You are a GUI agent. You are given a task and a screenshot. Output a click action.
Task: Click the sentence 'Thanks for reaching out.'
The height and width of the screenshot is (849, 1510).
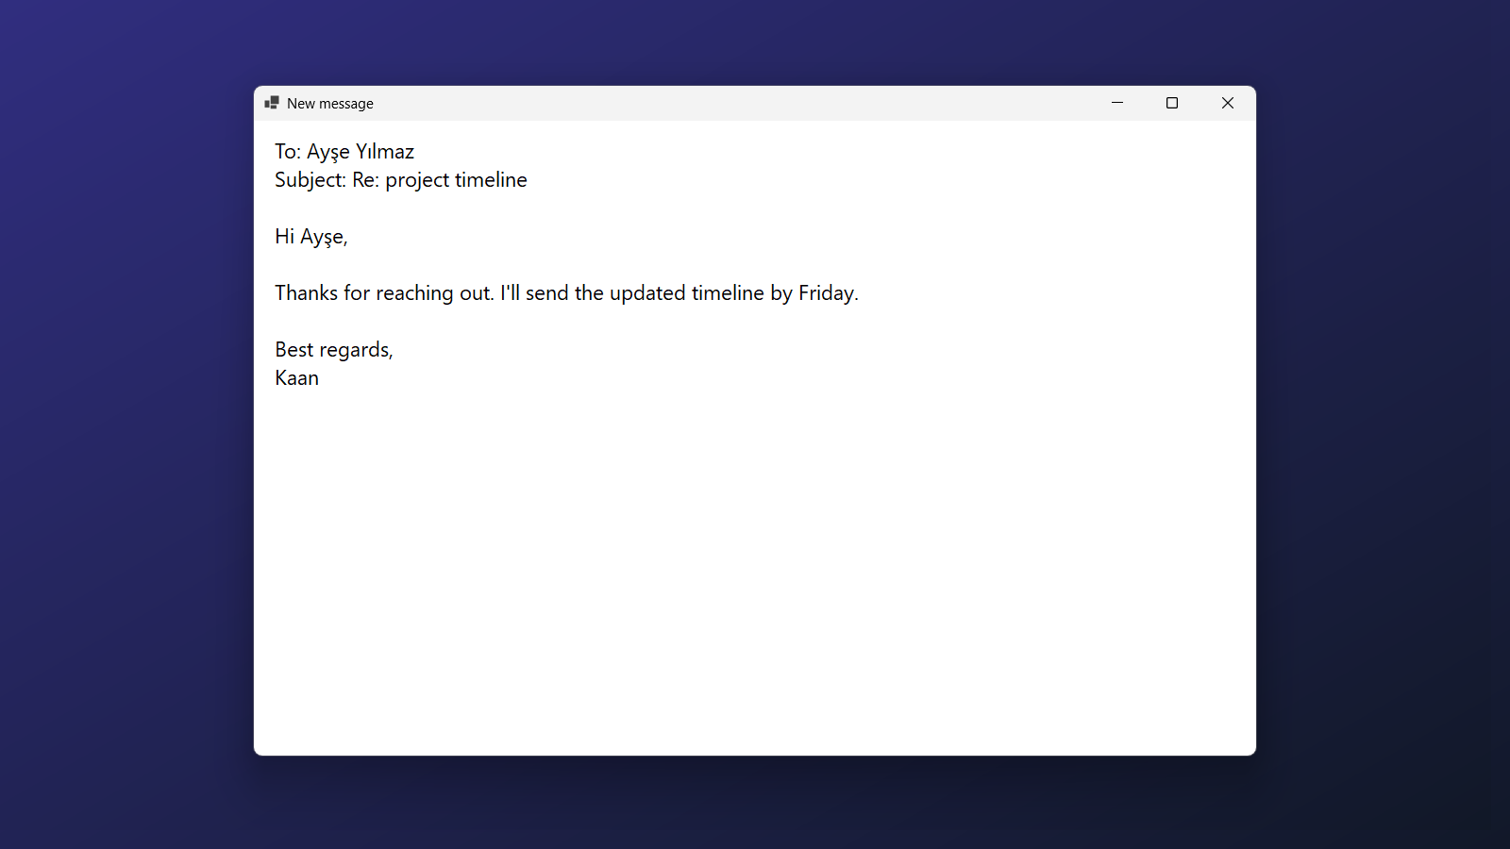pyautogui.click(x=384, y=293)
